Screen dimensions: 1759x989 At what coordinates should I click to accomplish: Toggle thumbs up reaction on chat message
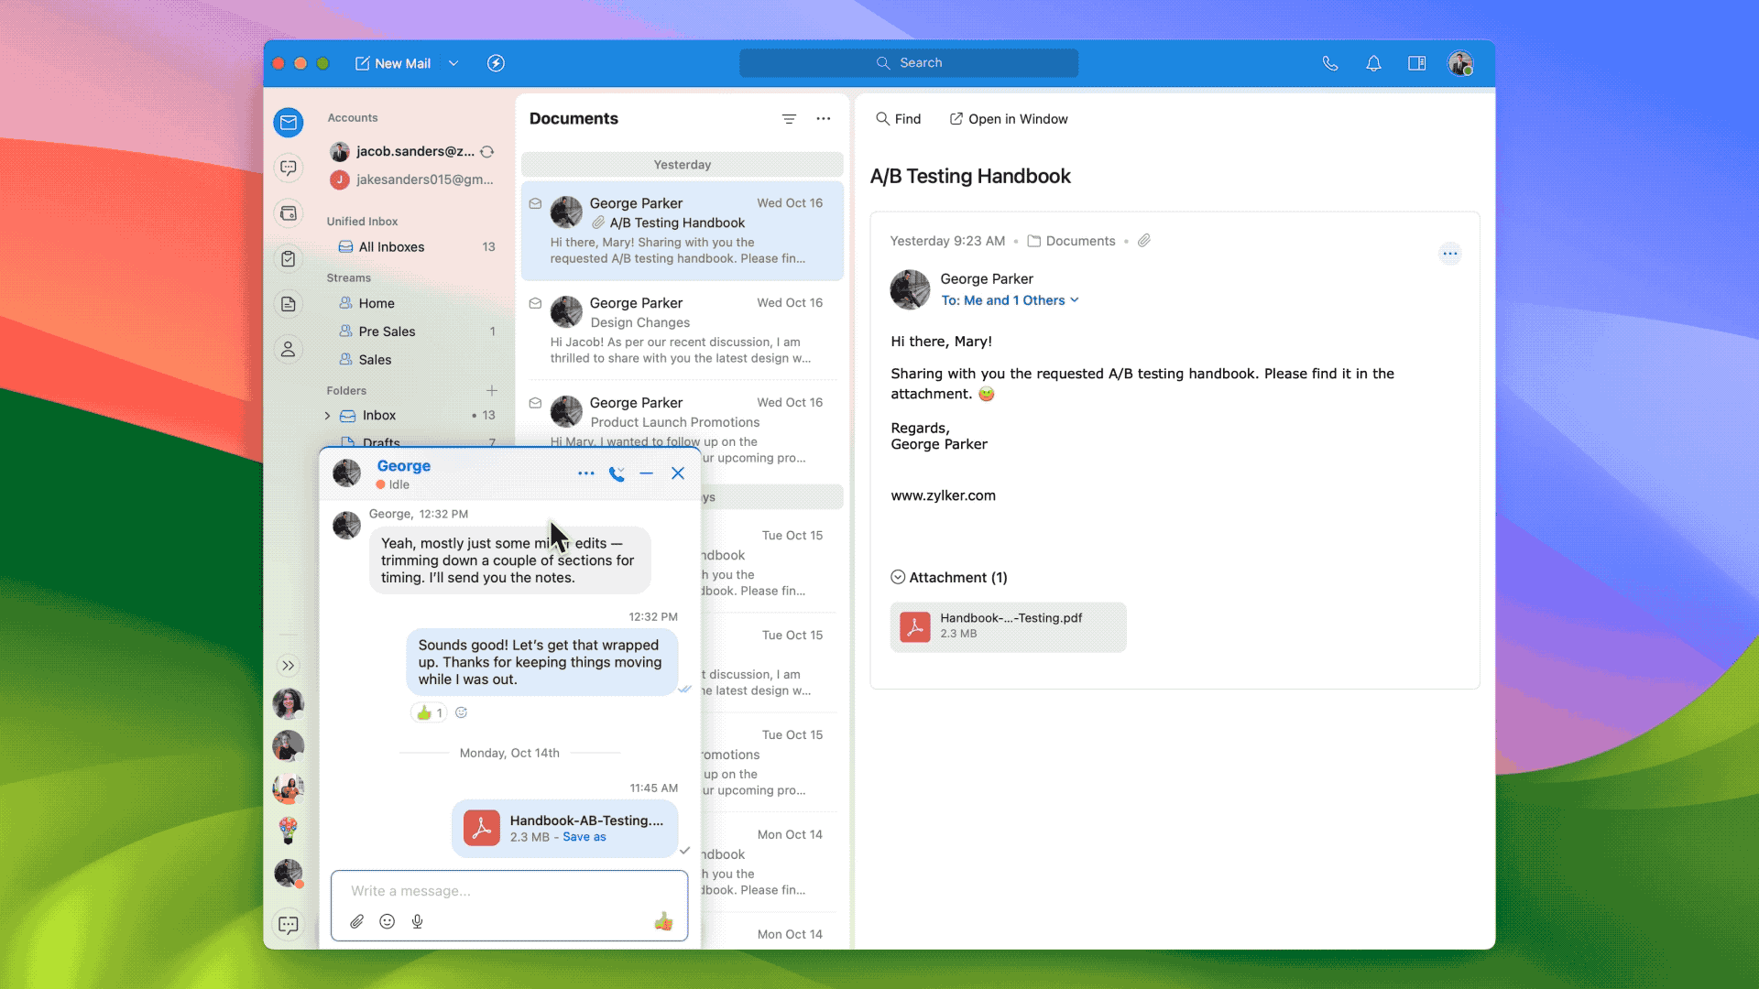click(428, 712)
